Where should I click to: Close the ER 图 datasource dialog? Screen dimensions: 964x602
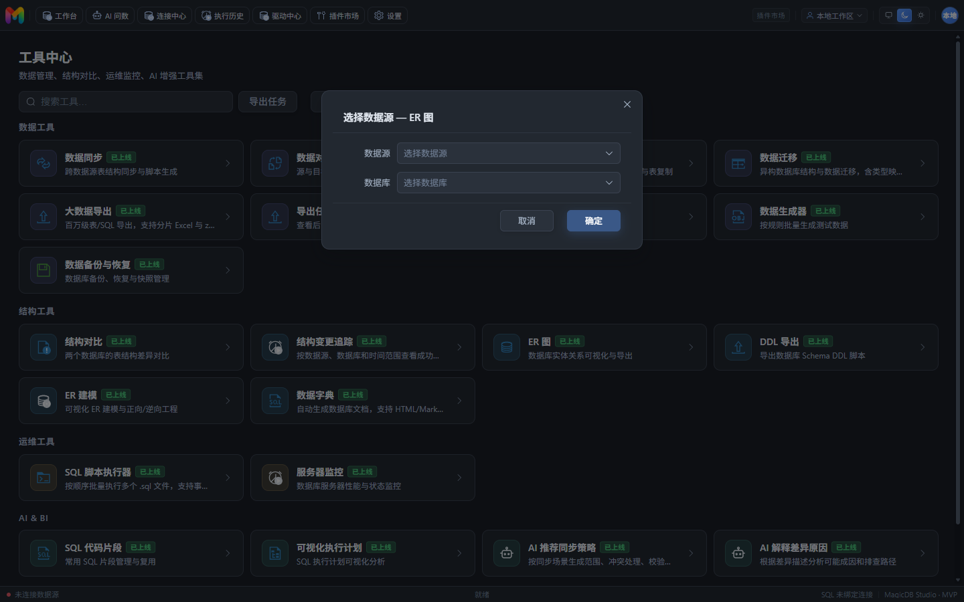[627, 104]
